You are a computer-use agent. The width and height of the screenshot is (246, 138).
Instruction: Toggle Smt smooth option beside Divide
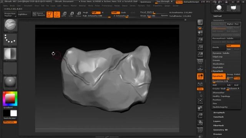click(x=233, y=46)
